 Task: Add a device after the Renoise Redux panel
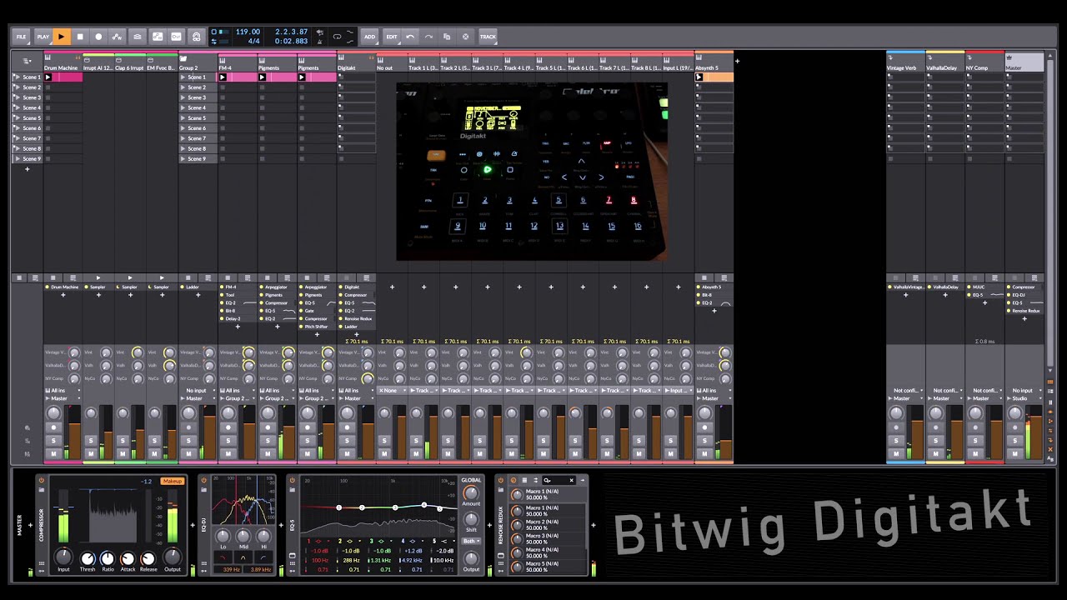[594, 526]
